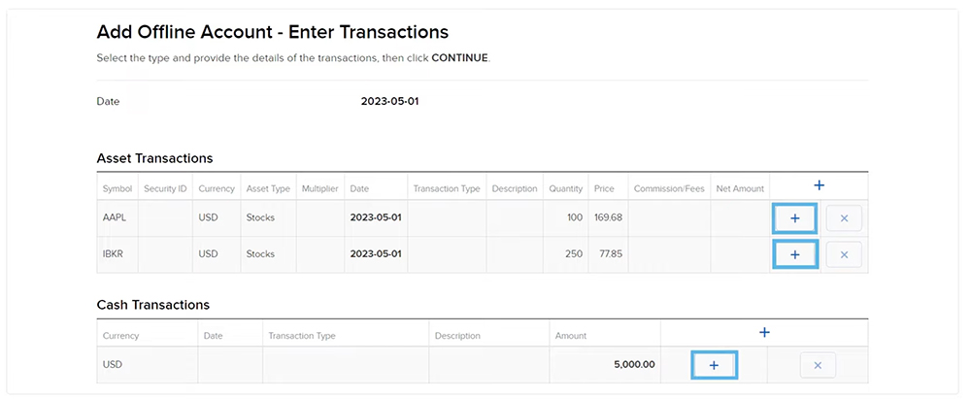Delete the USD cash row with X
This screenshot has height=399, width=971.
coord(818,365)
